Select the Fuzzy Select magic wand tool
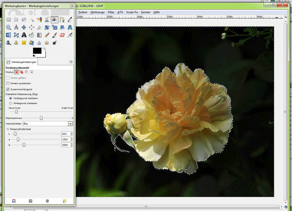Viewport: 292px width, 211px height. click(x=32, y=19)
